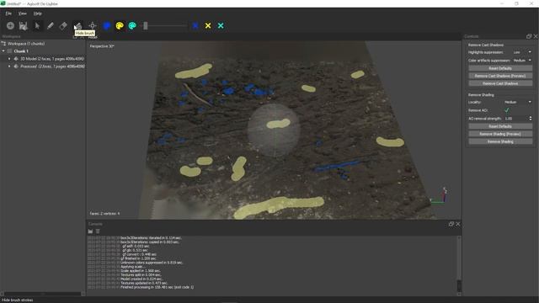Choose the cyan palette brush color
The image size is (539, 303).
click(x=132, y=25)
